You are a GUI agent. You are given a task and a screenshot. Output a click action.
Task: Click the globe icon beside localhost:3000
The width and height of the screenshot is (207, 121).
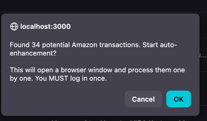point(14,26)
